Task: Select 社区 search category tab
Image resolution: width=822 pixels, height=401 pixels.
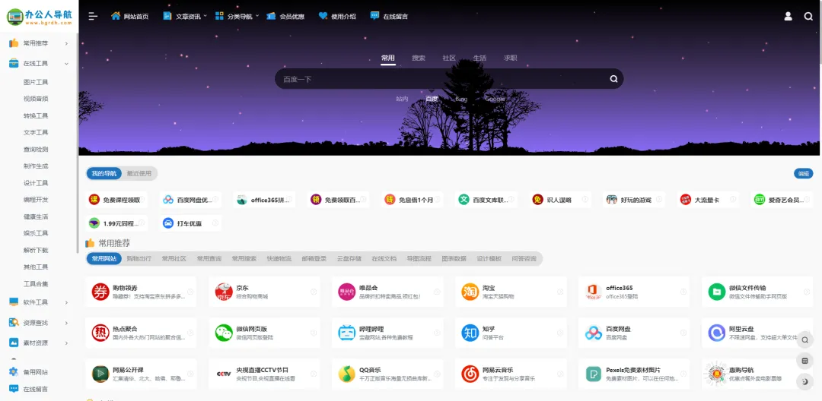Action: (449, 58)
